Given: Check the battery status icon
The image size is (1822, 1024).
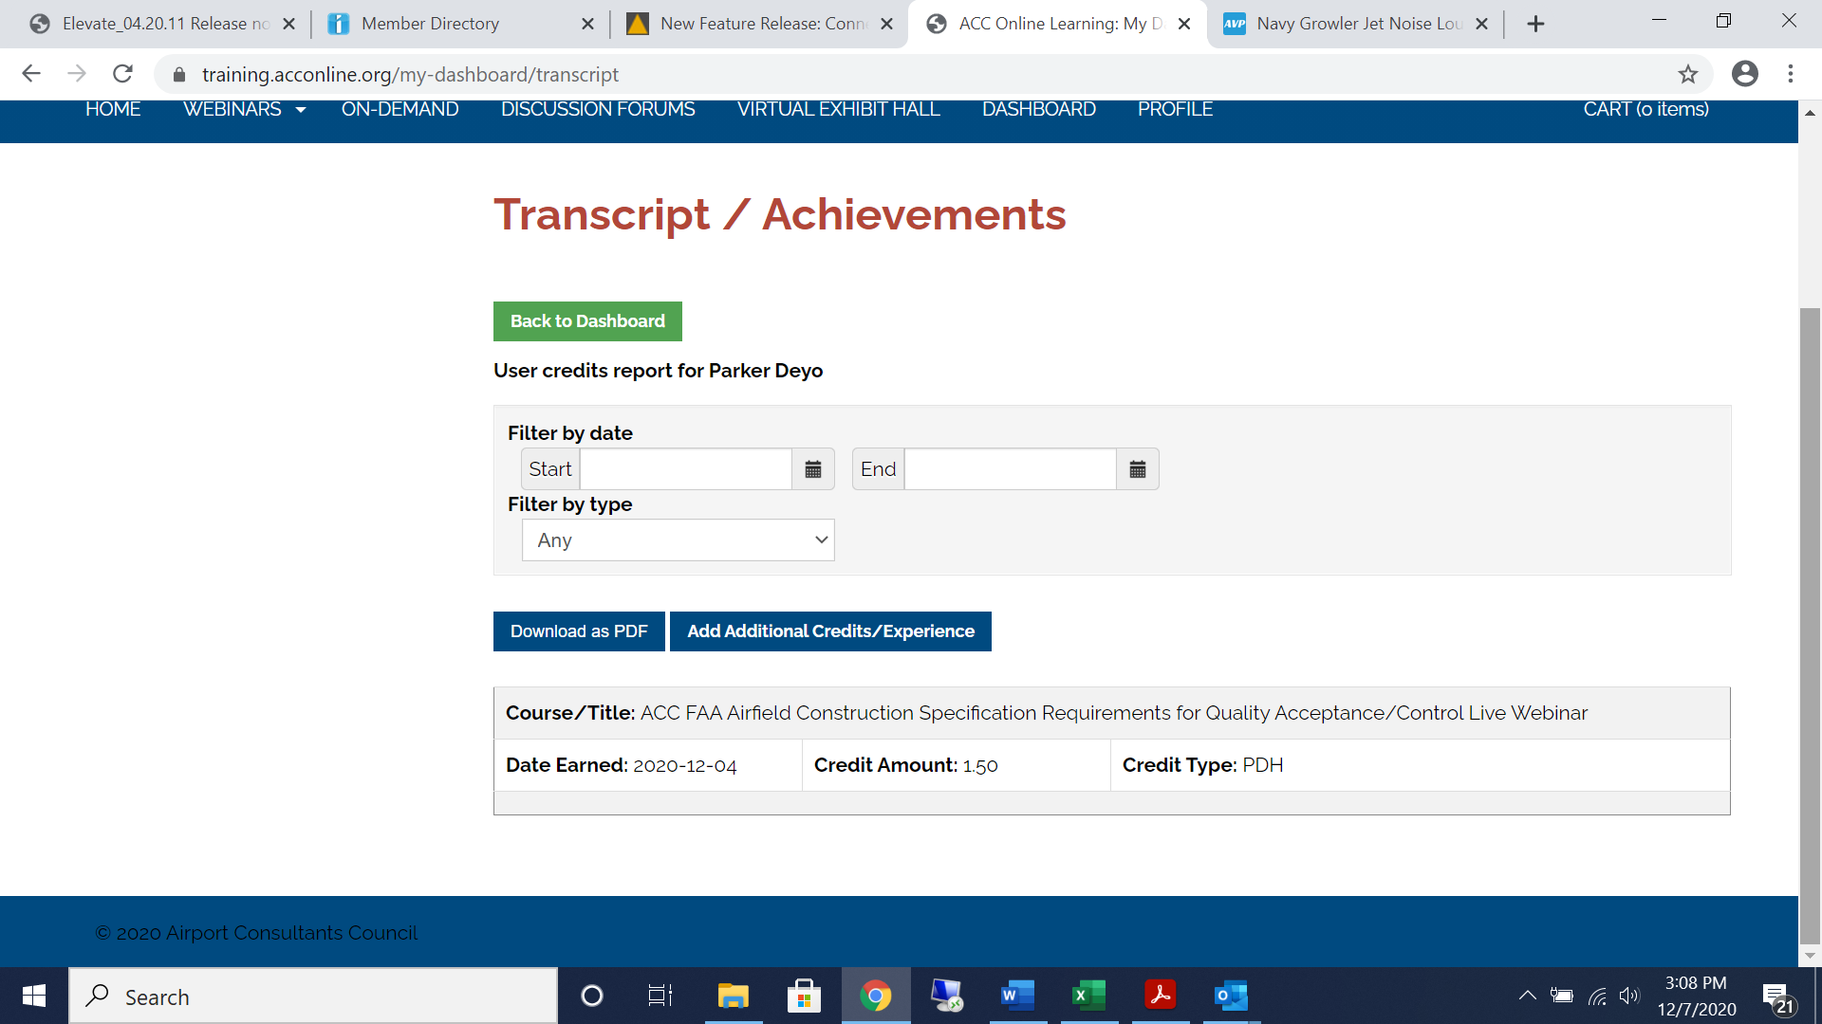Looking at the screenshot, I should pyautogui.click(x=1562, y=996).
